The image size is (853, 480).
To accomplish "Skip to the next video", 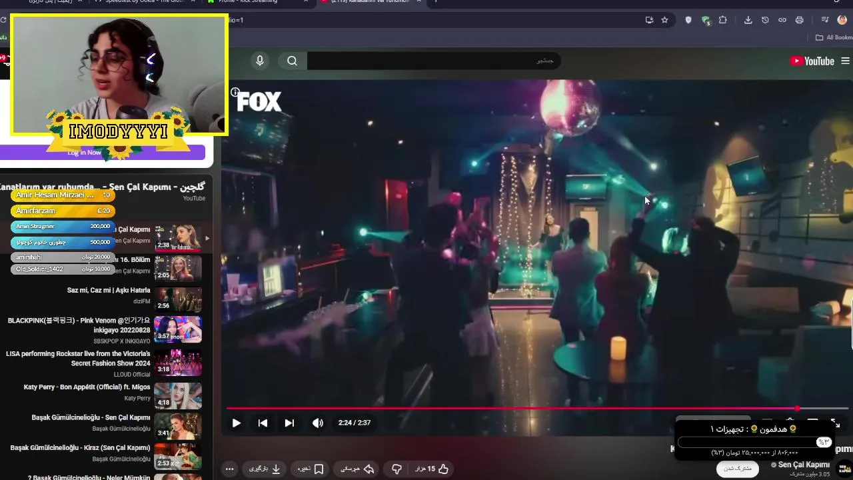I will click(289, 423).
